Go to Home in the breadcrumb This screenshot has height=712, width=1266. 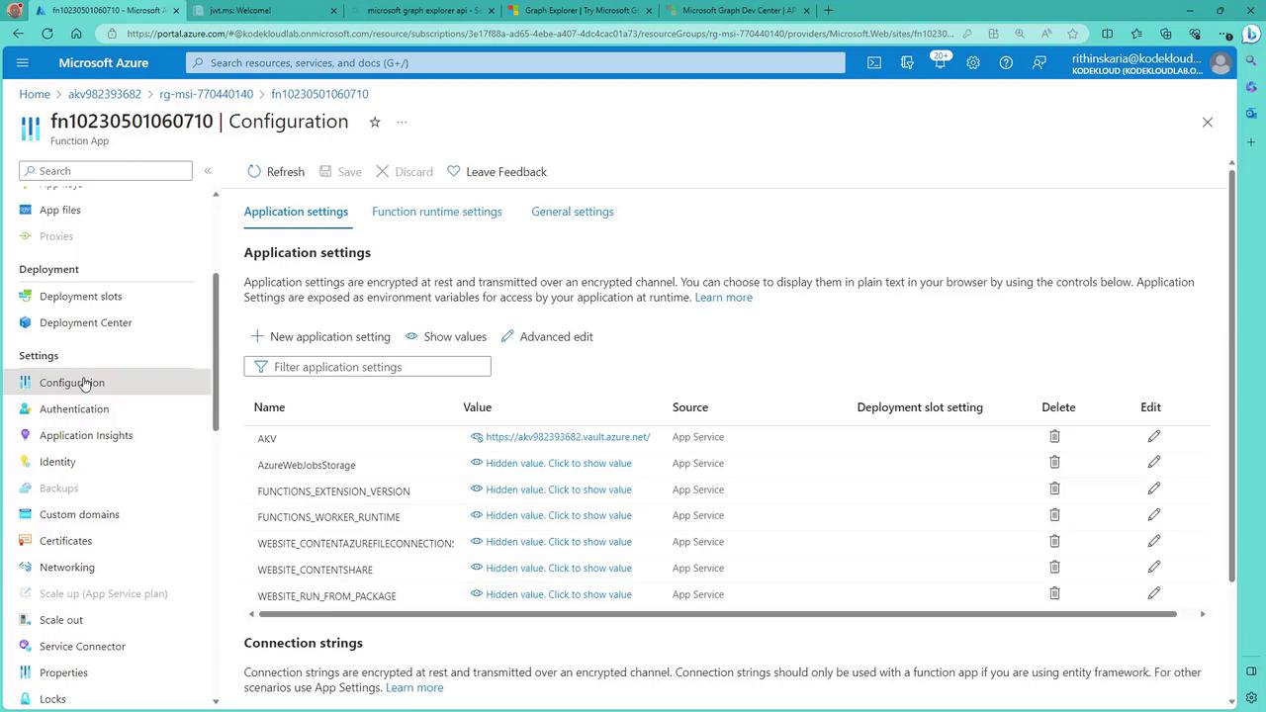pyautogui.click(x=35, y=94)
